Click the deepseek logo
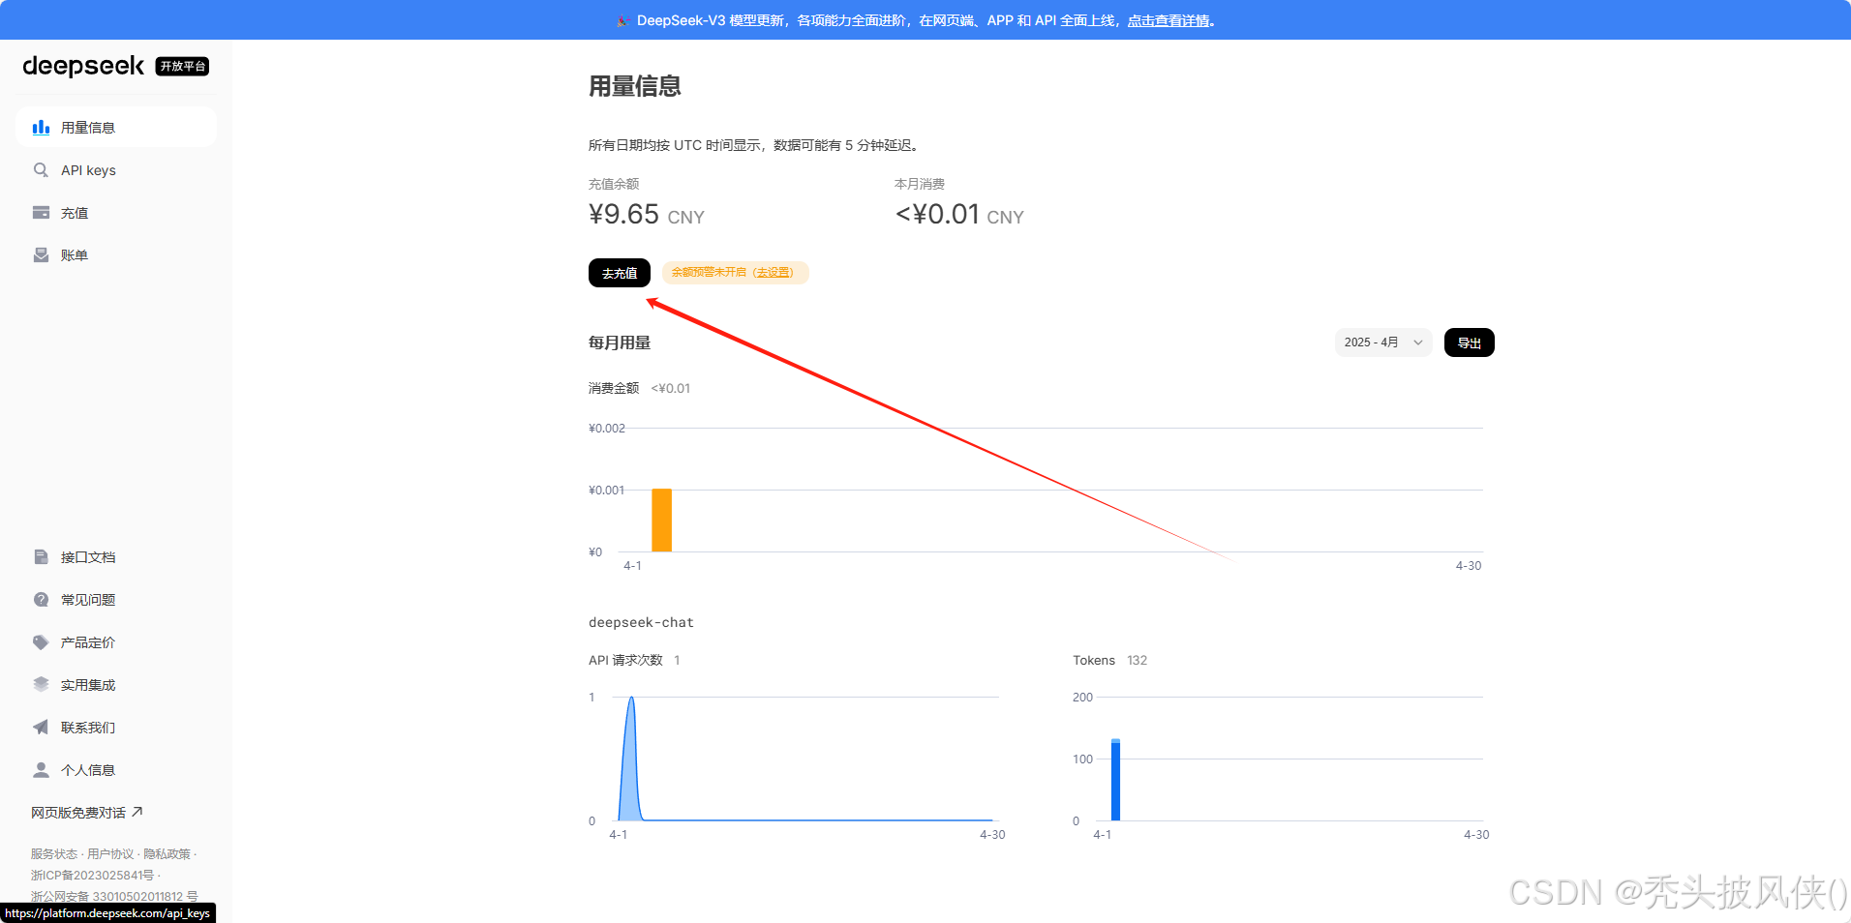The image size is (1851, 923). point(83,66)
